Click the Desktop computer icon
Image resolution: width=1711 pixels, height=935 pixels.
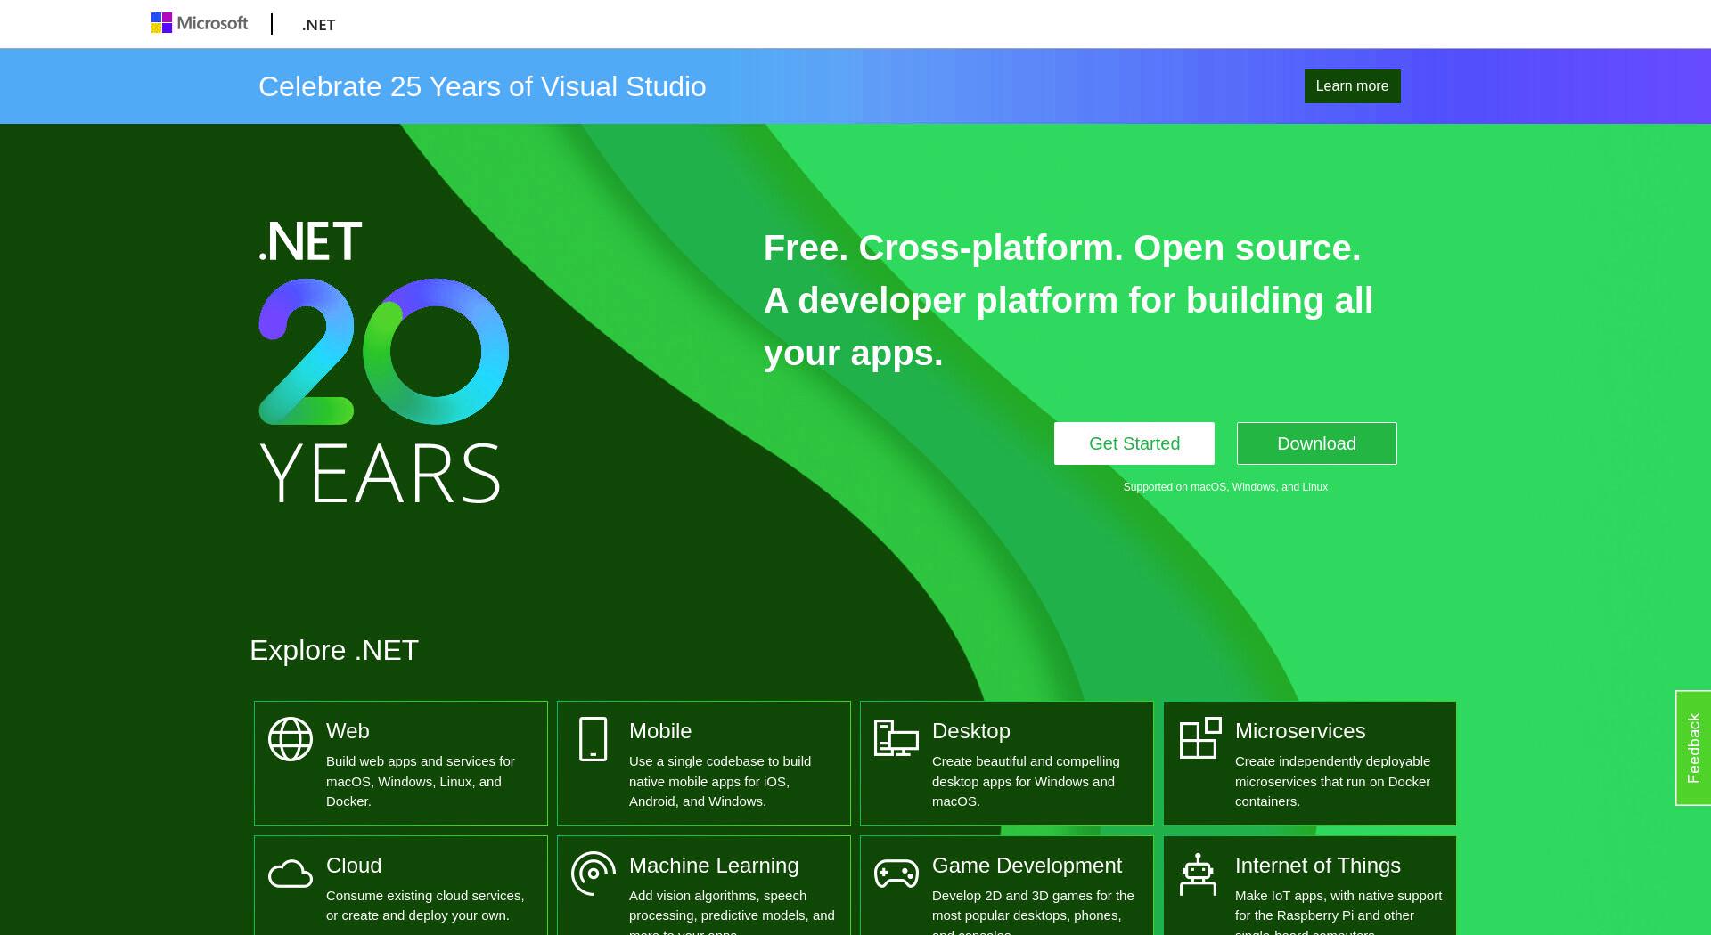896,738
